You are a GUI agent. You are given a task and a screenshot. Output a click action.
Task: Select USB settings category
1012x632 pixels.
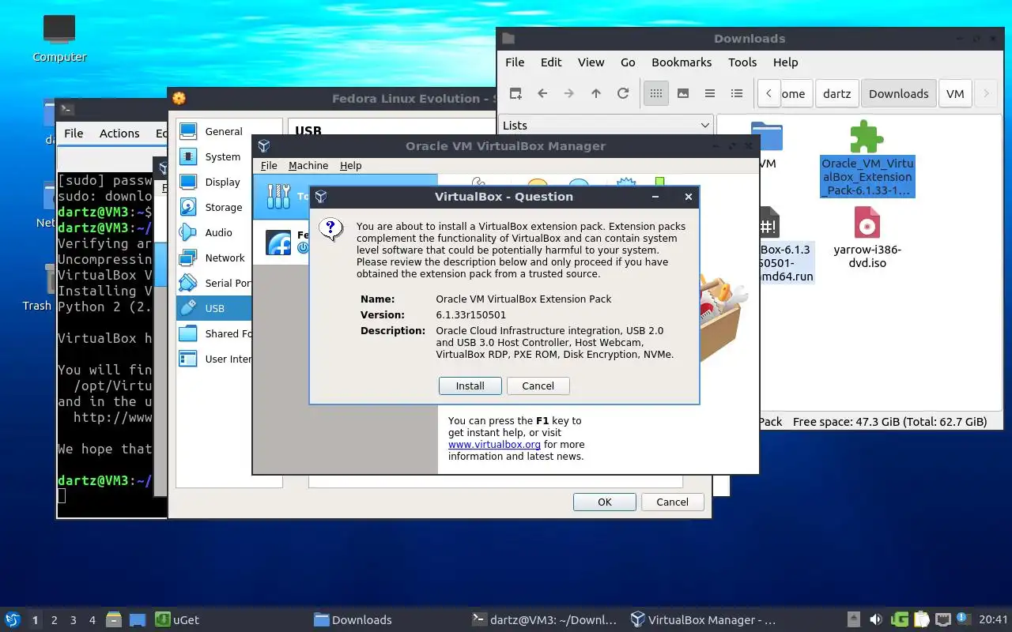[213, 308]
